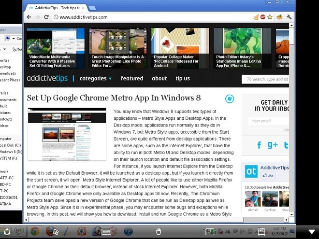Image resolution: width=319 pixels, height=239 pixels.
Task: Open the pen icon app in the taskbar
Action: tap(67, 231)
